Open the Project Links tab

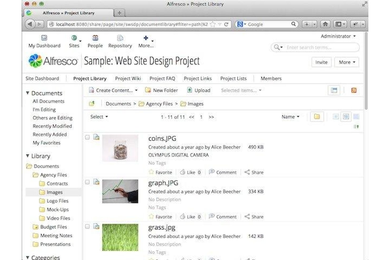[198, 79]
